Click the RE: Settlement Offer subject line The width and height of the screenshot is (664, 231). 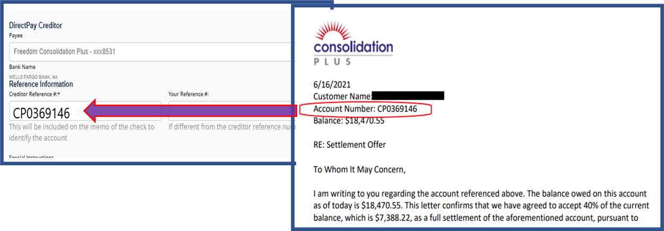[x=349, y=145]
